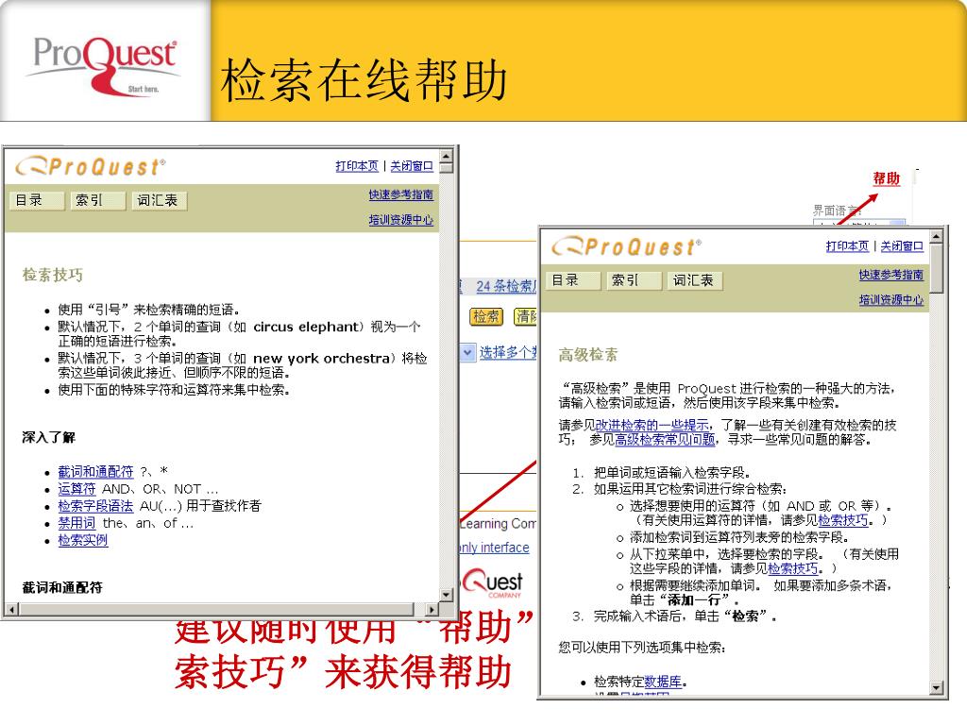Click scroll down arrow of right help window
The height and width of the screenshot is (725, 967).
pyautogui.click(x=936, y=688)
